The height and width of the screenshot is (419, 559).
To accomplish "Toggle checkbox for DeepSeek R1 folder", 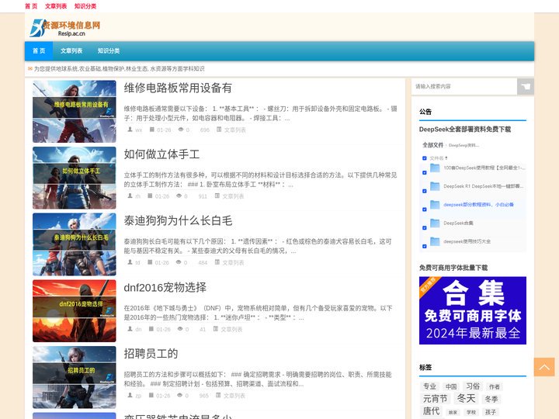I will click(x=424, y=191).
